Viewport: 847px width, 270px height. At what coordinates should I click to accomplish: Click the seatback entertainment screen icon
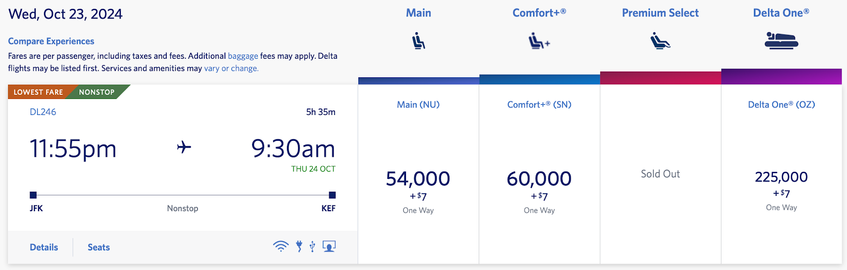point(329,246)
